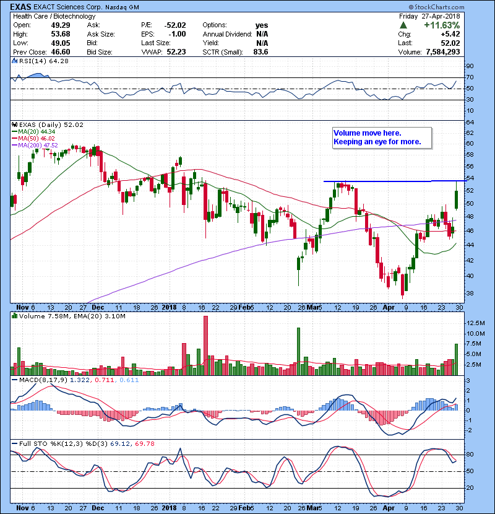Click the Yield N/A value
The width and height of the screenshot is (495, 514).
(x=262, y=43)
